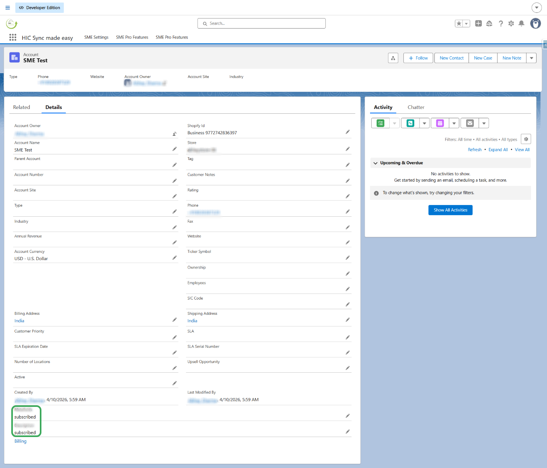Change the Account Owner icon
The height and width of the screenshot is (468, 547).
click(175, 134)
